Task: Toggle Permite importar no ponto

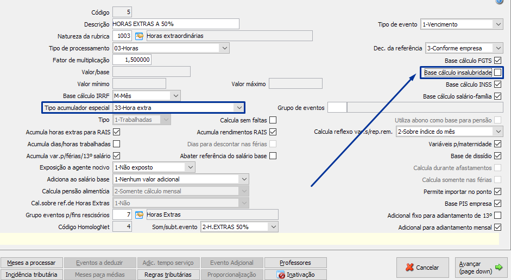Action: [497, 192]
